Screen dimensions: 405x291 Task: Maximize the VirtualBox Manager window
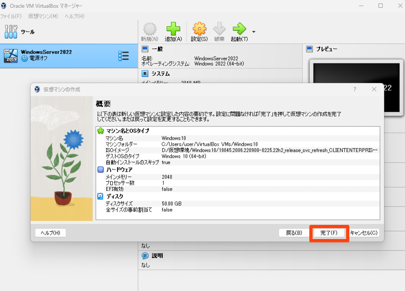[380, 6]
